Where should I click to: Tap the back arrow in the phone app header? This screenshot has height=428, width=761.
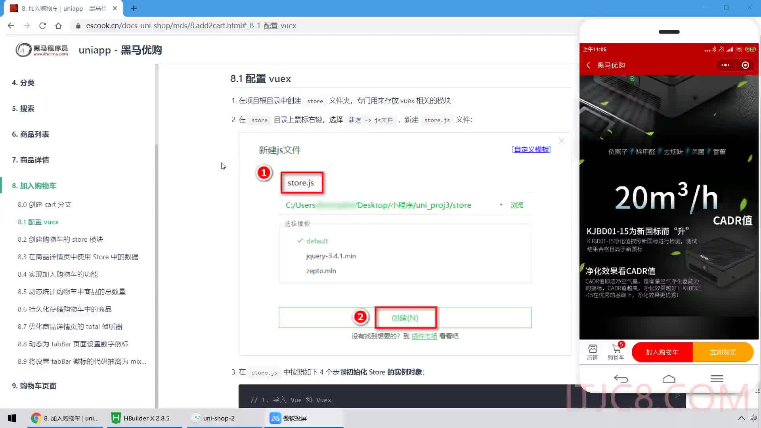[588, 65]
